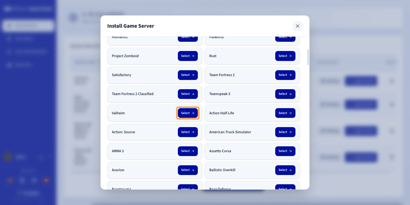Select Action Half-Life server
The image size is (410, 205).
285,113
